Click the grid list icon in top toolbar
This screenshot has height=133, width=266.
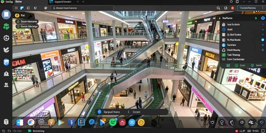[x=16, y=8]
